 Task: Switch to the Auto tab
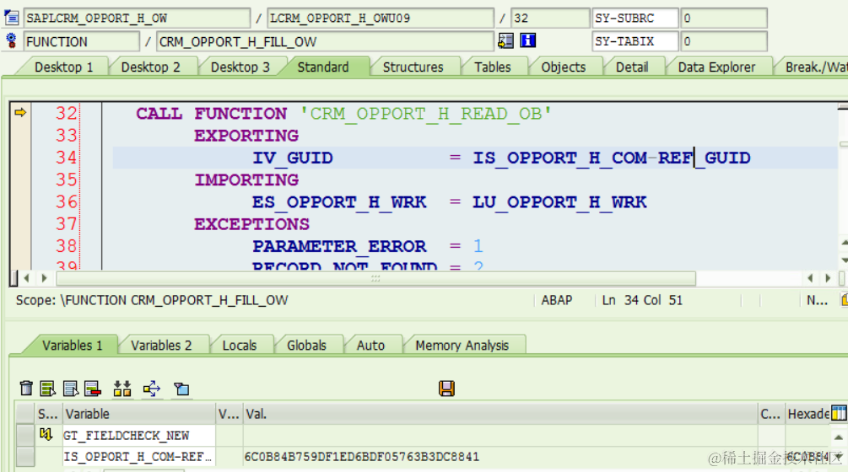pyautogui.click(x=370, y=345)
